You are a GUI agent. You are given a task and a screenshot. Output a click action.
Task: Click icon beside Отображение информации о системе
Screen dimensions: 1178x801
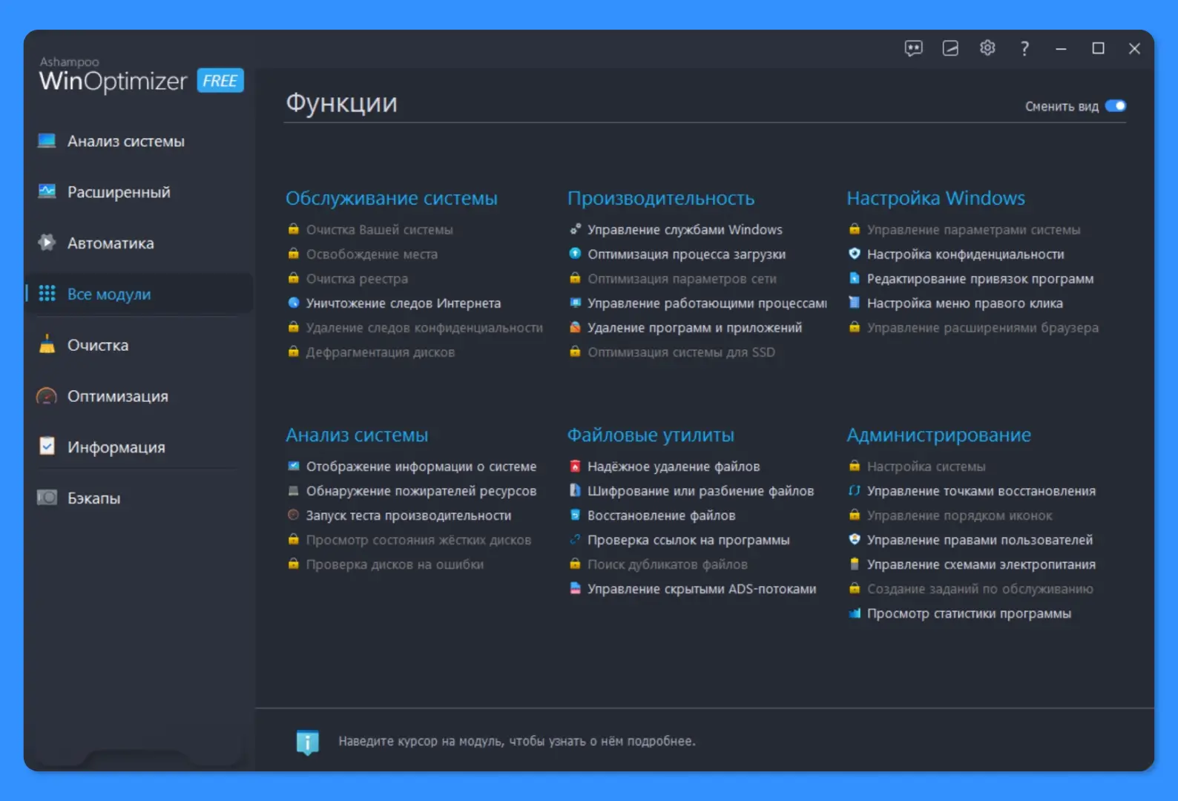[x=294, y=466]
